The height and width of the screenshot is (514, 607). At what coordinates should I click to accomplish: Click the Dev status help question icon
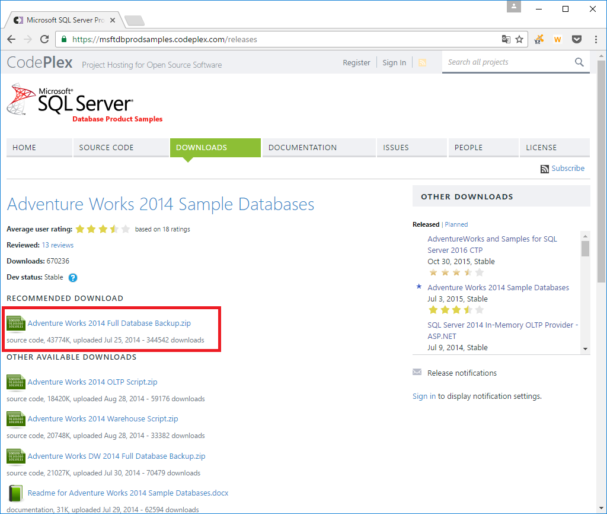pos(73,278)
